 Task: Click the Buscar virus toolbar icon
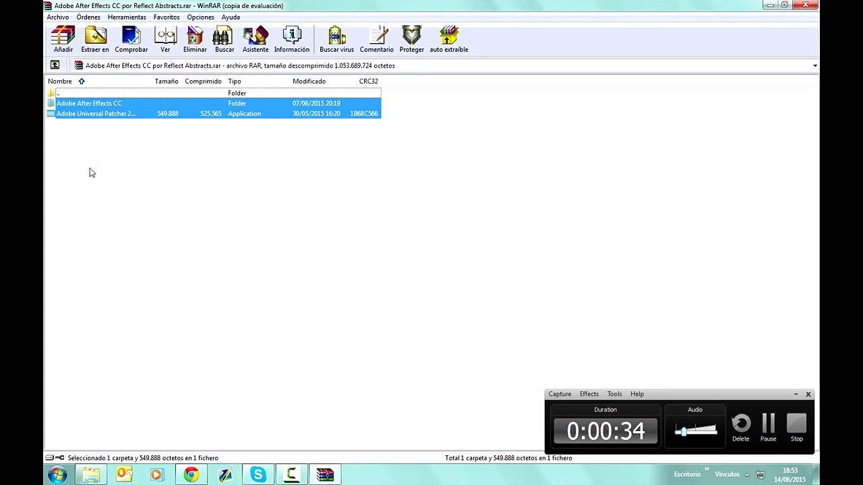[336, 40]
